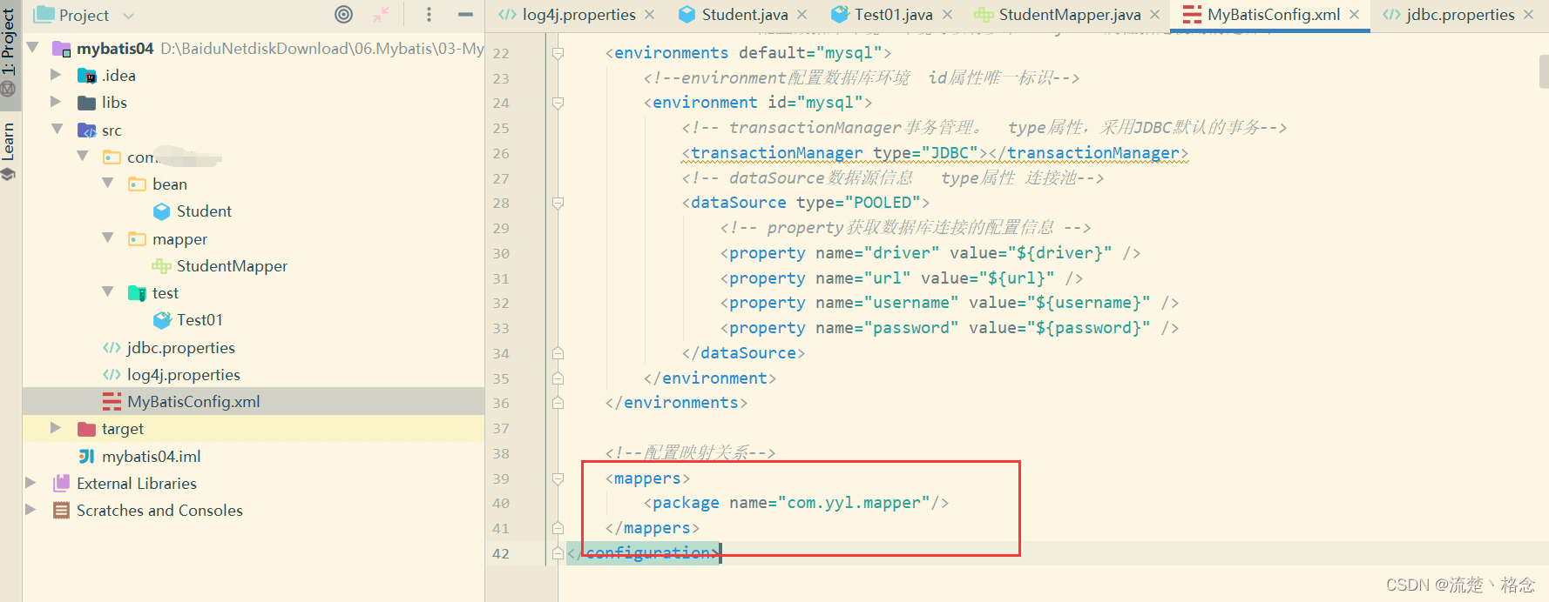Screen dimensions: 1549x602
Task: Click the locate/scroll-from-source target icon
Action: click(344, 14)
